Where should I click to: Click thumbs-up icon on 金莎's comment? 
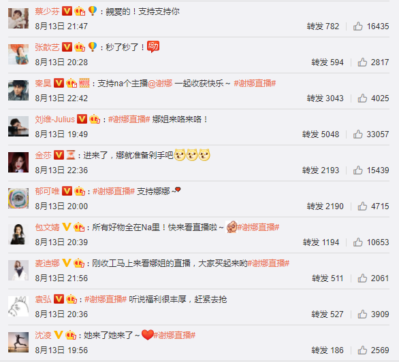357,170
